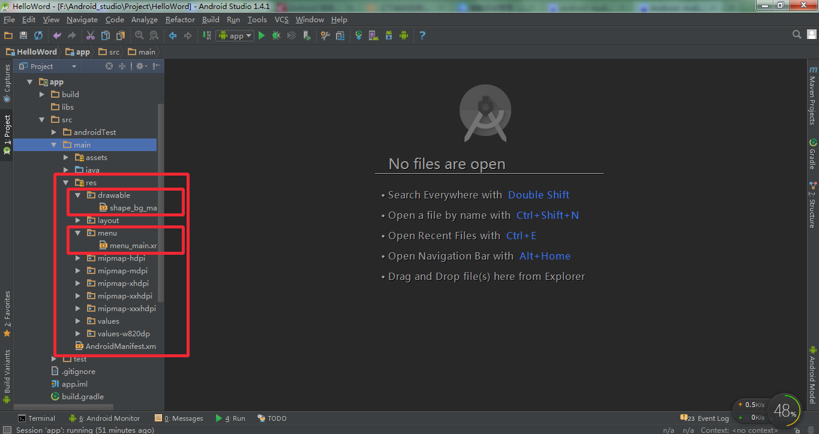Image resolution: width=819 pixels, height=434 pixels.
Task: Open the File menu
Action: click(9, 20)
